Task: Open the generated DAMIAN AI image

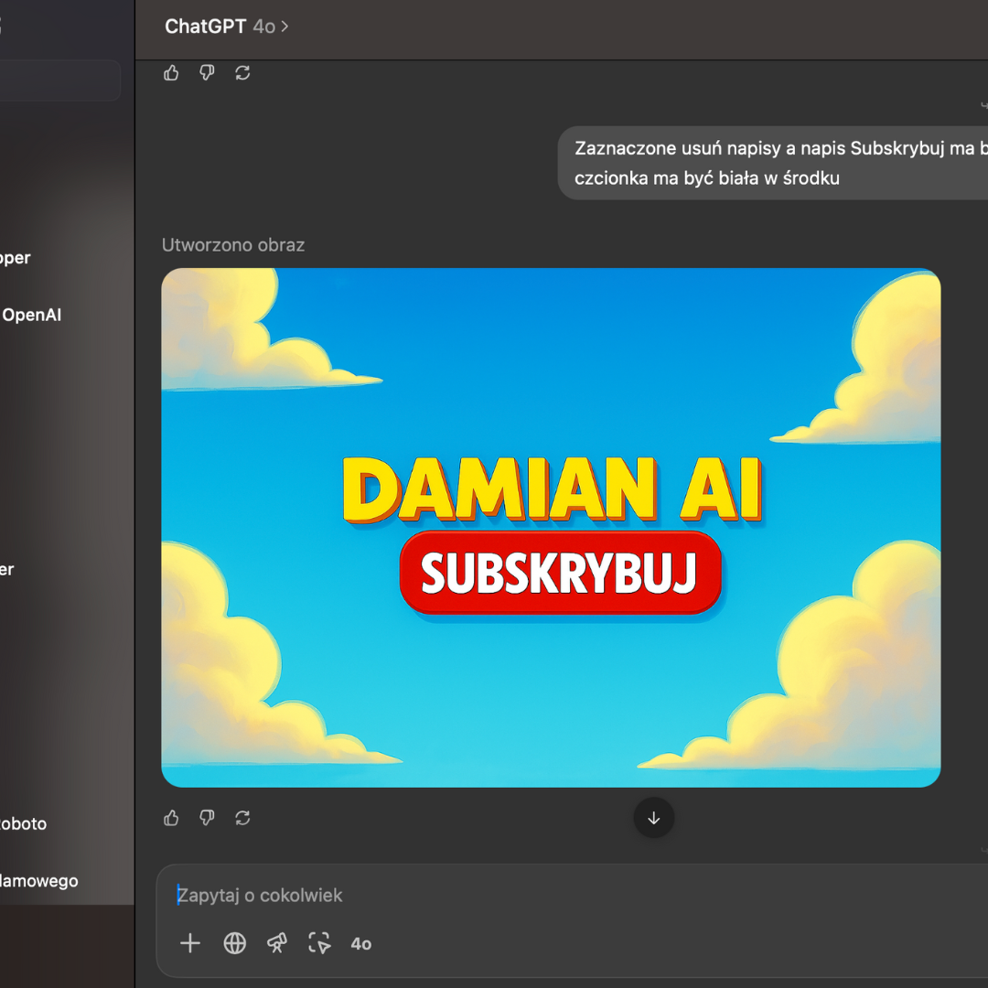Action: click(x=551, y=527)
